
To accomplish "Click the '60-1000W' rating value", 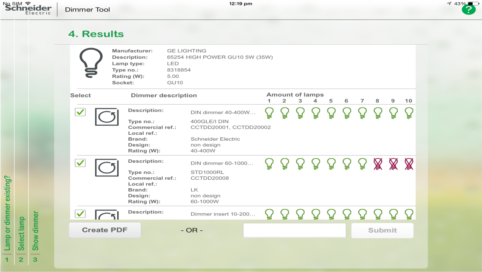I will click(204, 201).
